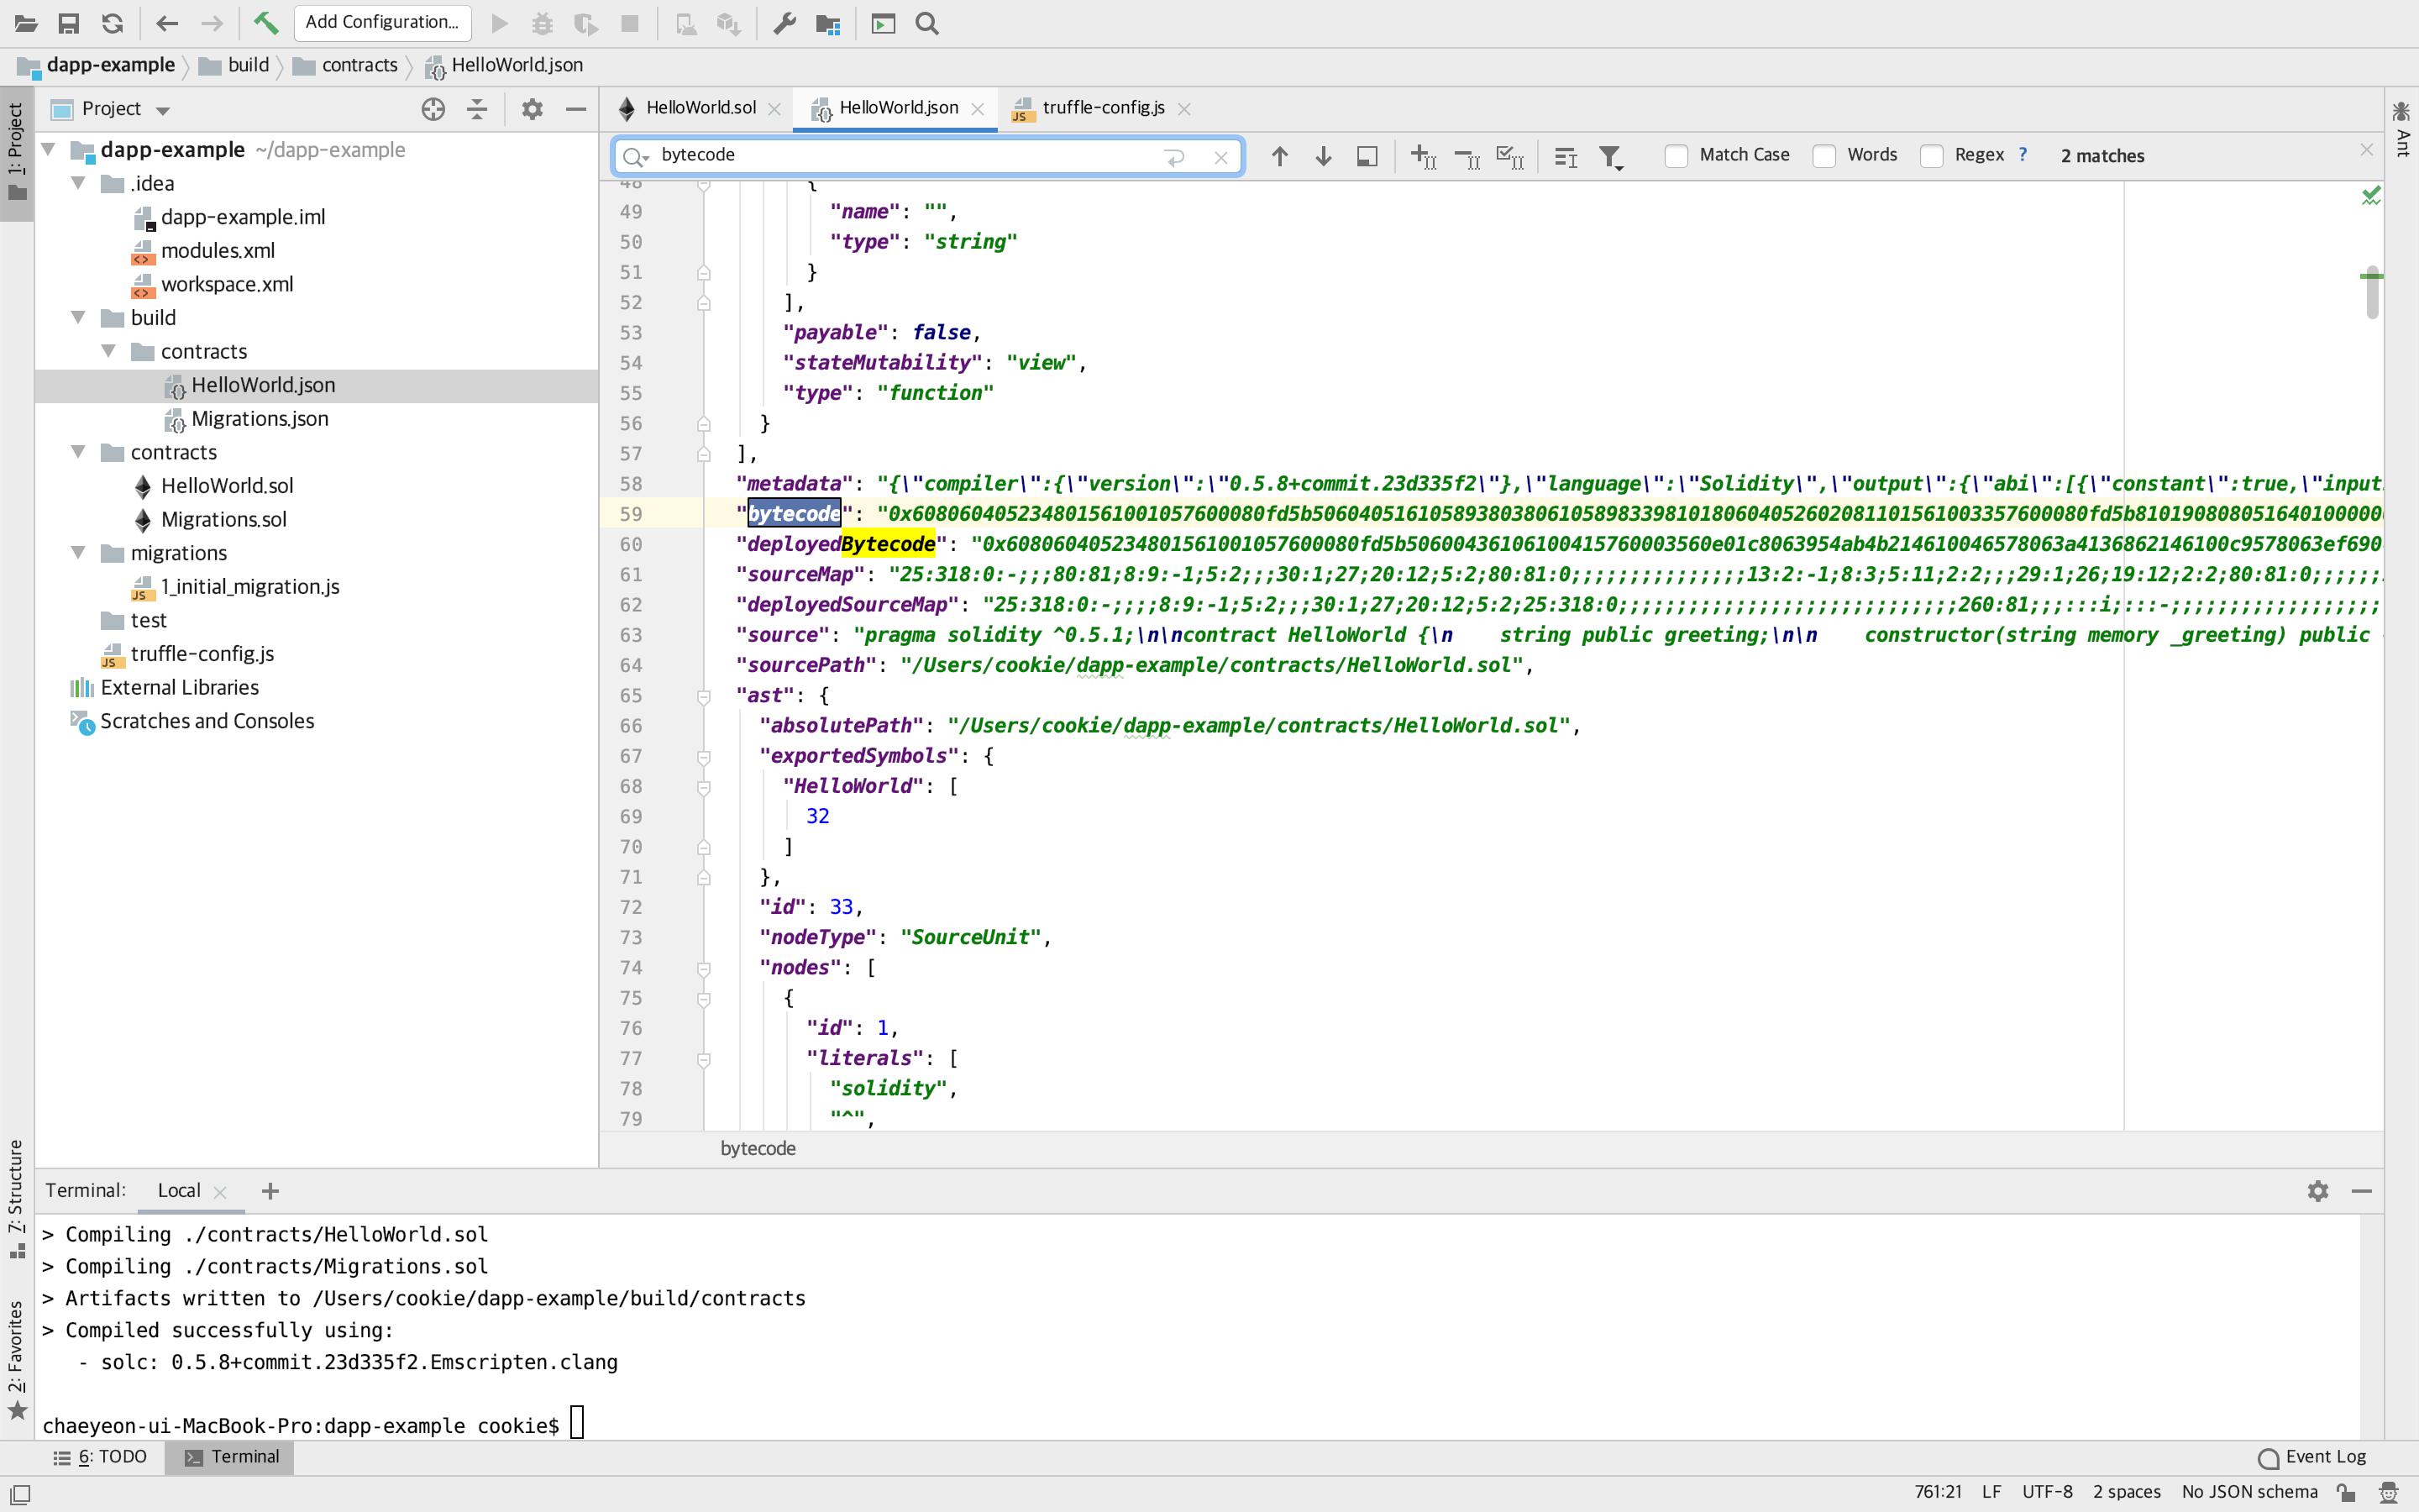2419x1512 pixels.
Task: Click the No JSON schema status item
Action: point(2249,1492)
